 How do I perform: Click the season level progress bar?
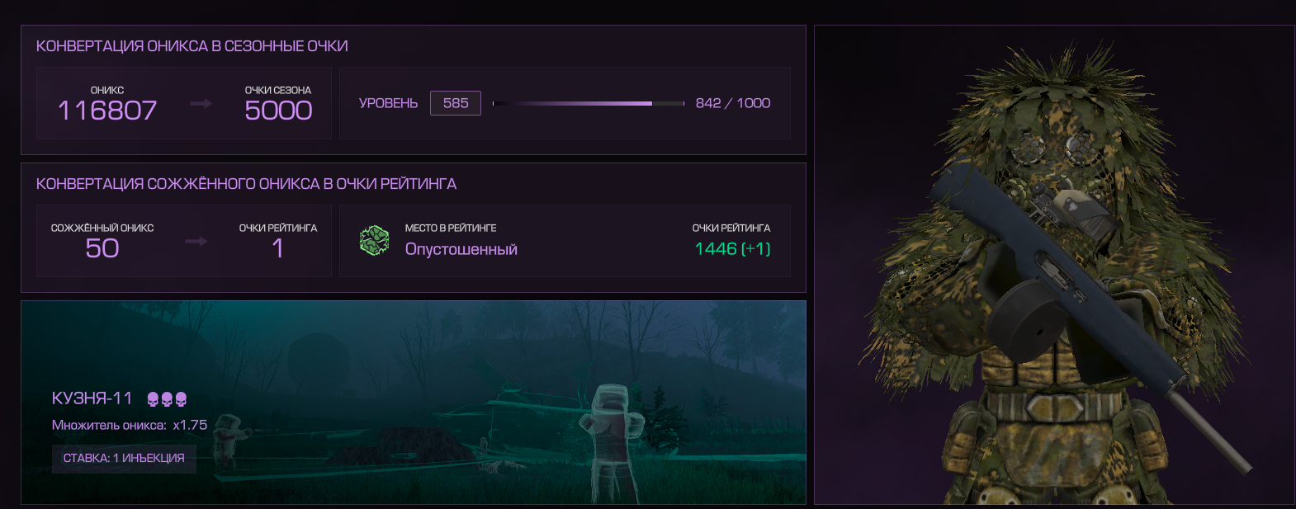(x=589, y=104)
